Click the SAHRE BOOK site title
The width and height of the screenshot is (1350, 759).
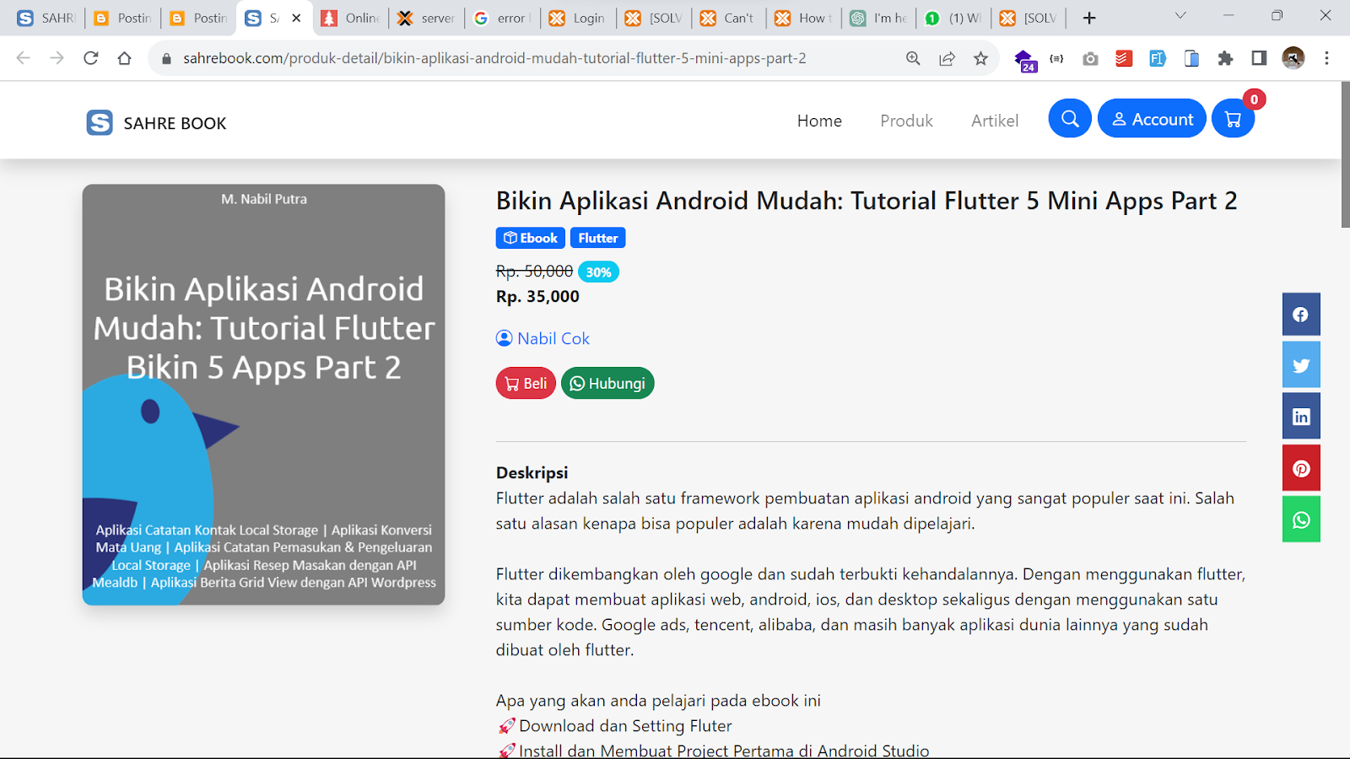175,123
